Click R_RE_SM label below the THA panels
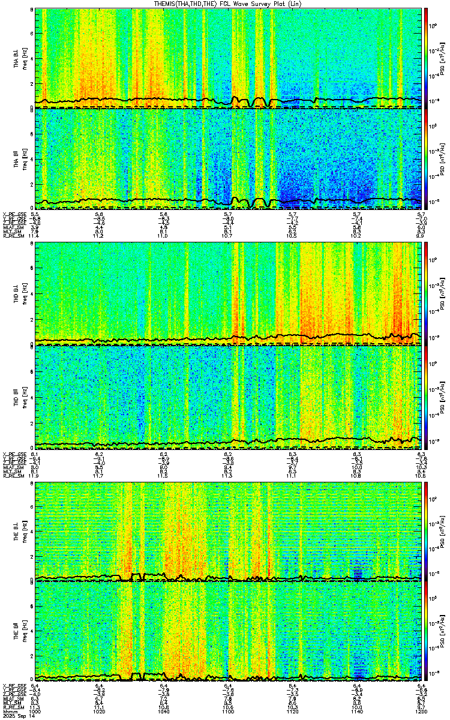The image size is (450, 720). [13, 236]
